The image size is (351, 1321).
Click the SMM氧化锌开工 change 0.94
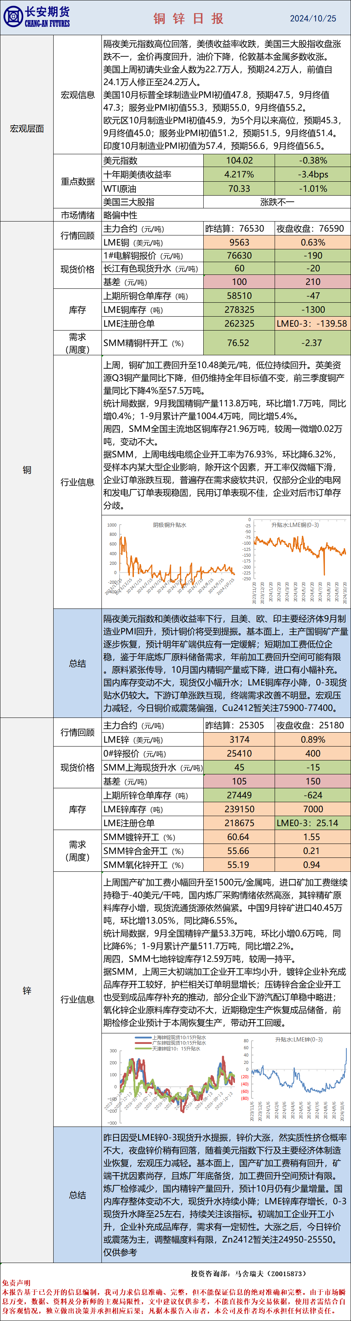pyautogui.click(x=313, y=864)
